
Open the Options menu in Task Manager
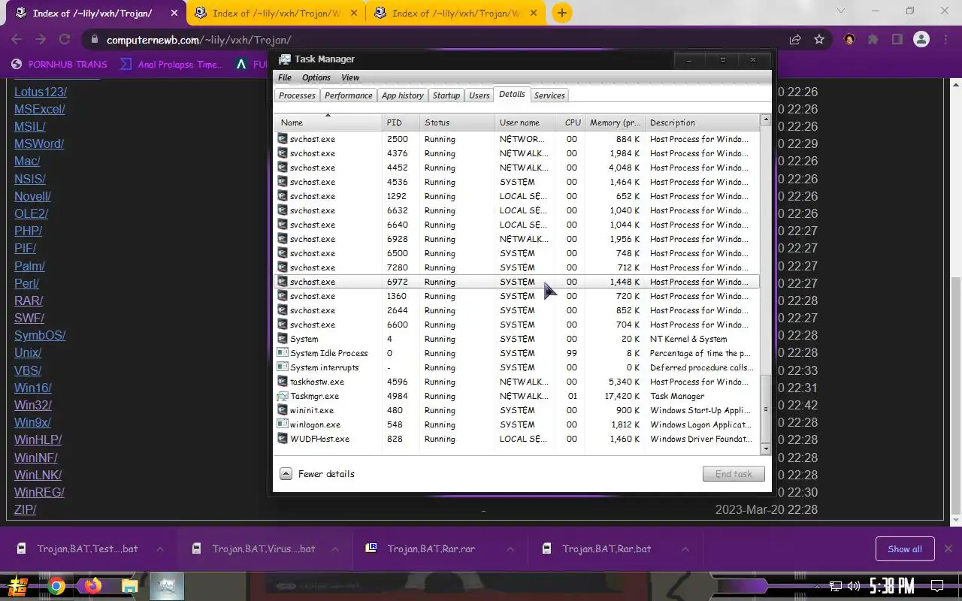click(316, 77)
